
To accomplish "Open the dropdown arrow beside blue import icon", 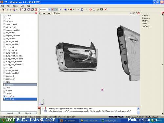I will point(68,10).
